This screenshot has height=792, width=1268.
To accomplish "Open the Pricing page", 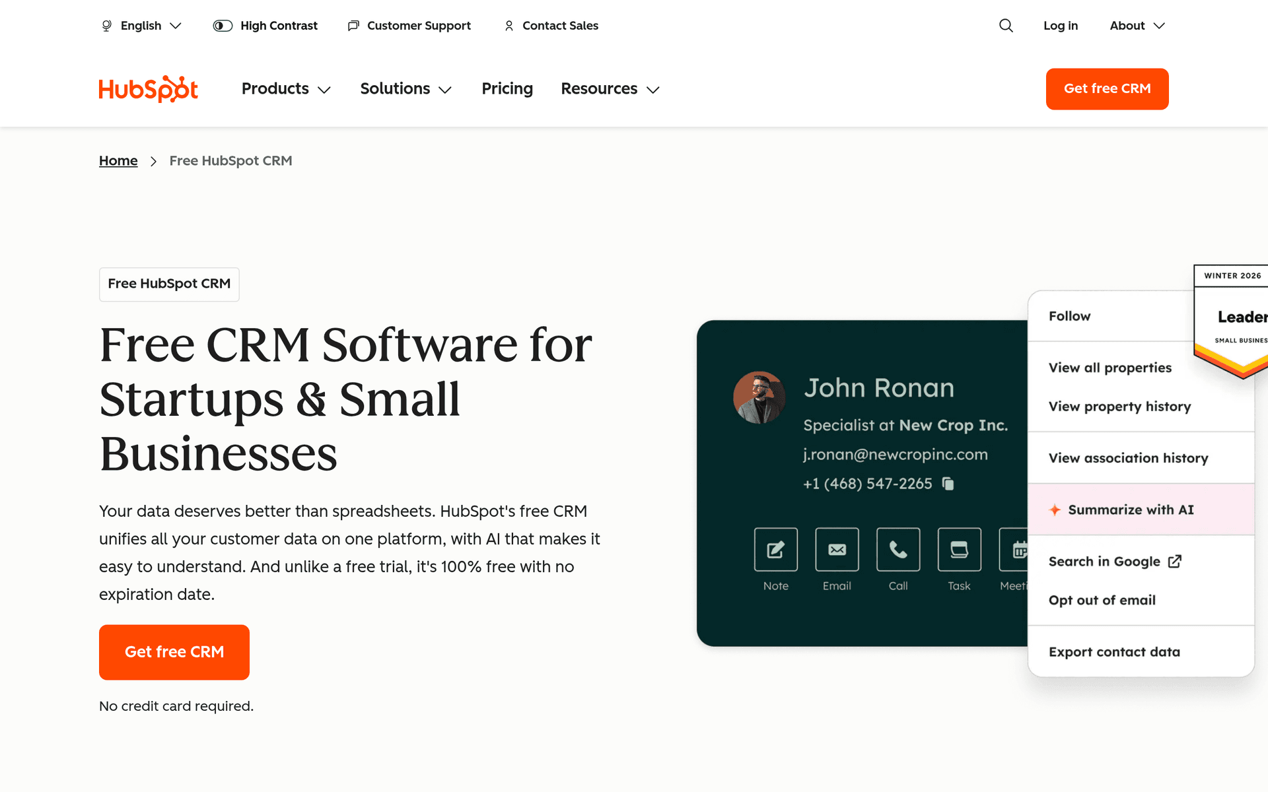I will point(507,88).
